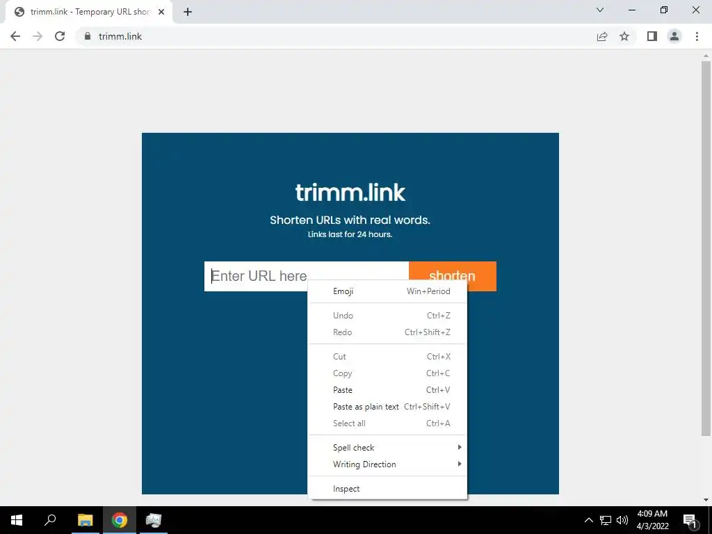Click the 'Shorten URLs with real words.' text
Image resolution: width=712 pixels, height=534 pixels.
coord(350,220)
